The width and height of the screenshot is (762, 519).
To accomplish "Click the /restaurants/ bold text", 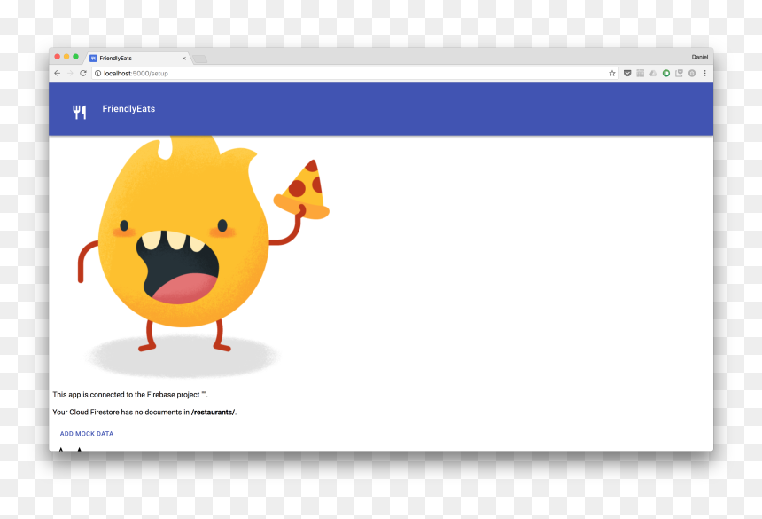I will 213,412.
